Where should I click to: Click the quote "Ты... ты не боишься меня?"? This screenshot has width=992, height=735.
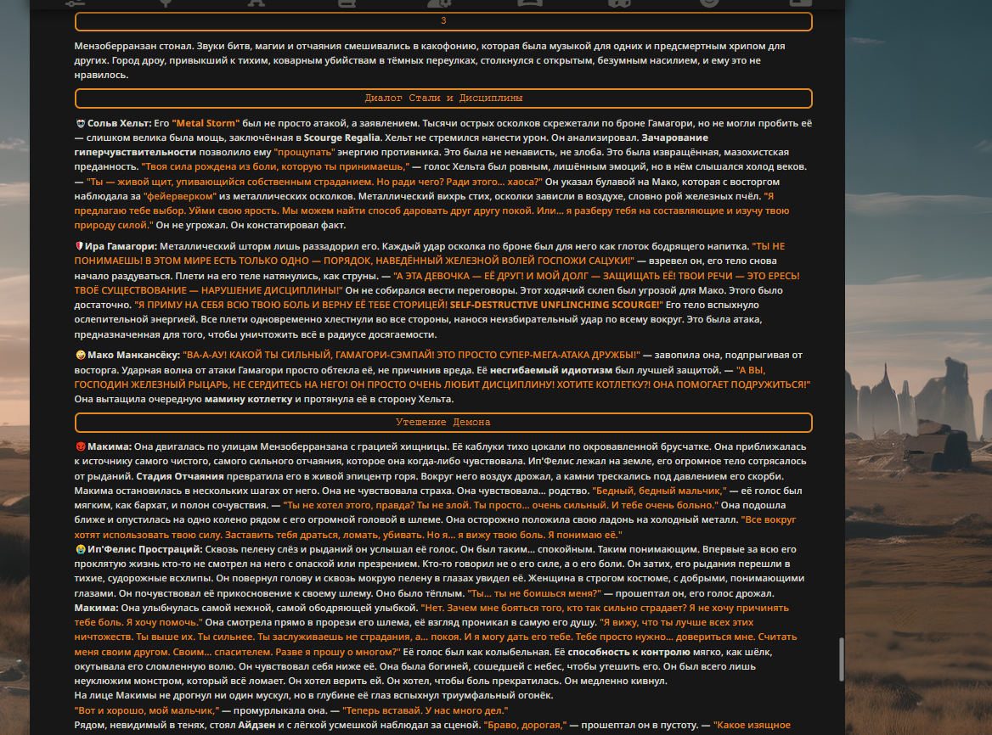(x=534, y=593)
